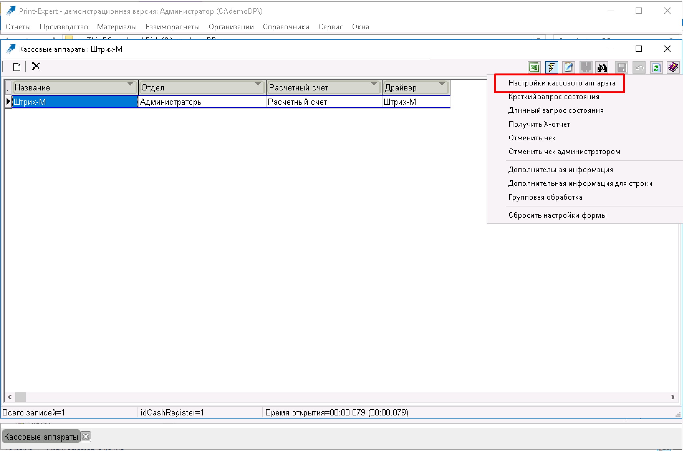Open help with the purple book icon
This screenshot has width=683, height=451.
(x=673, y=67)
